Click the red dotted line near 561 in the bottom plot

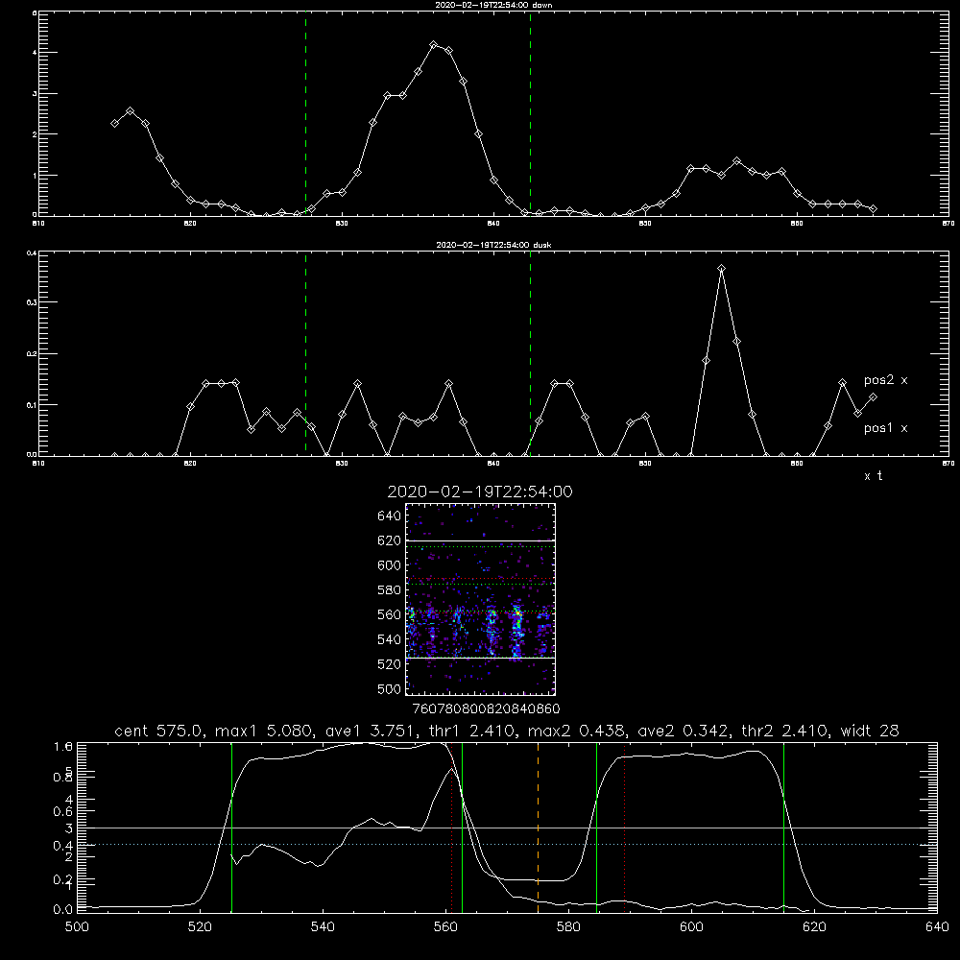coord(452,827)
